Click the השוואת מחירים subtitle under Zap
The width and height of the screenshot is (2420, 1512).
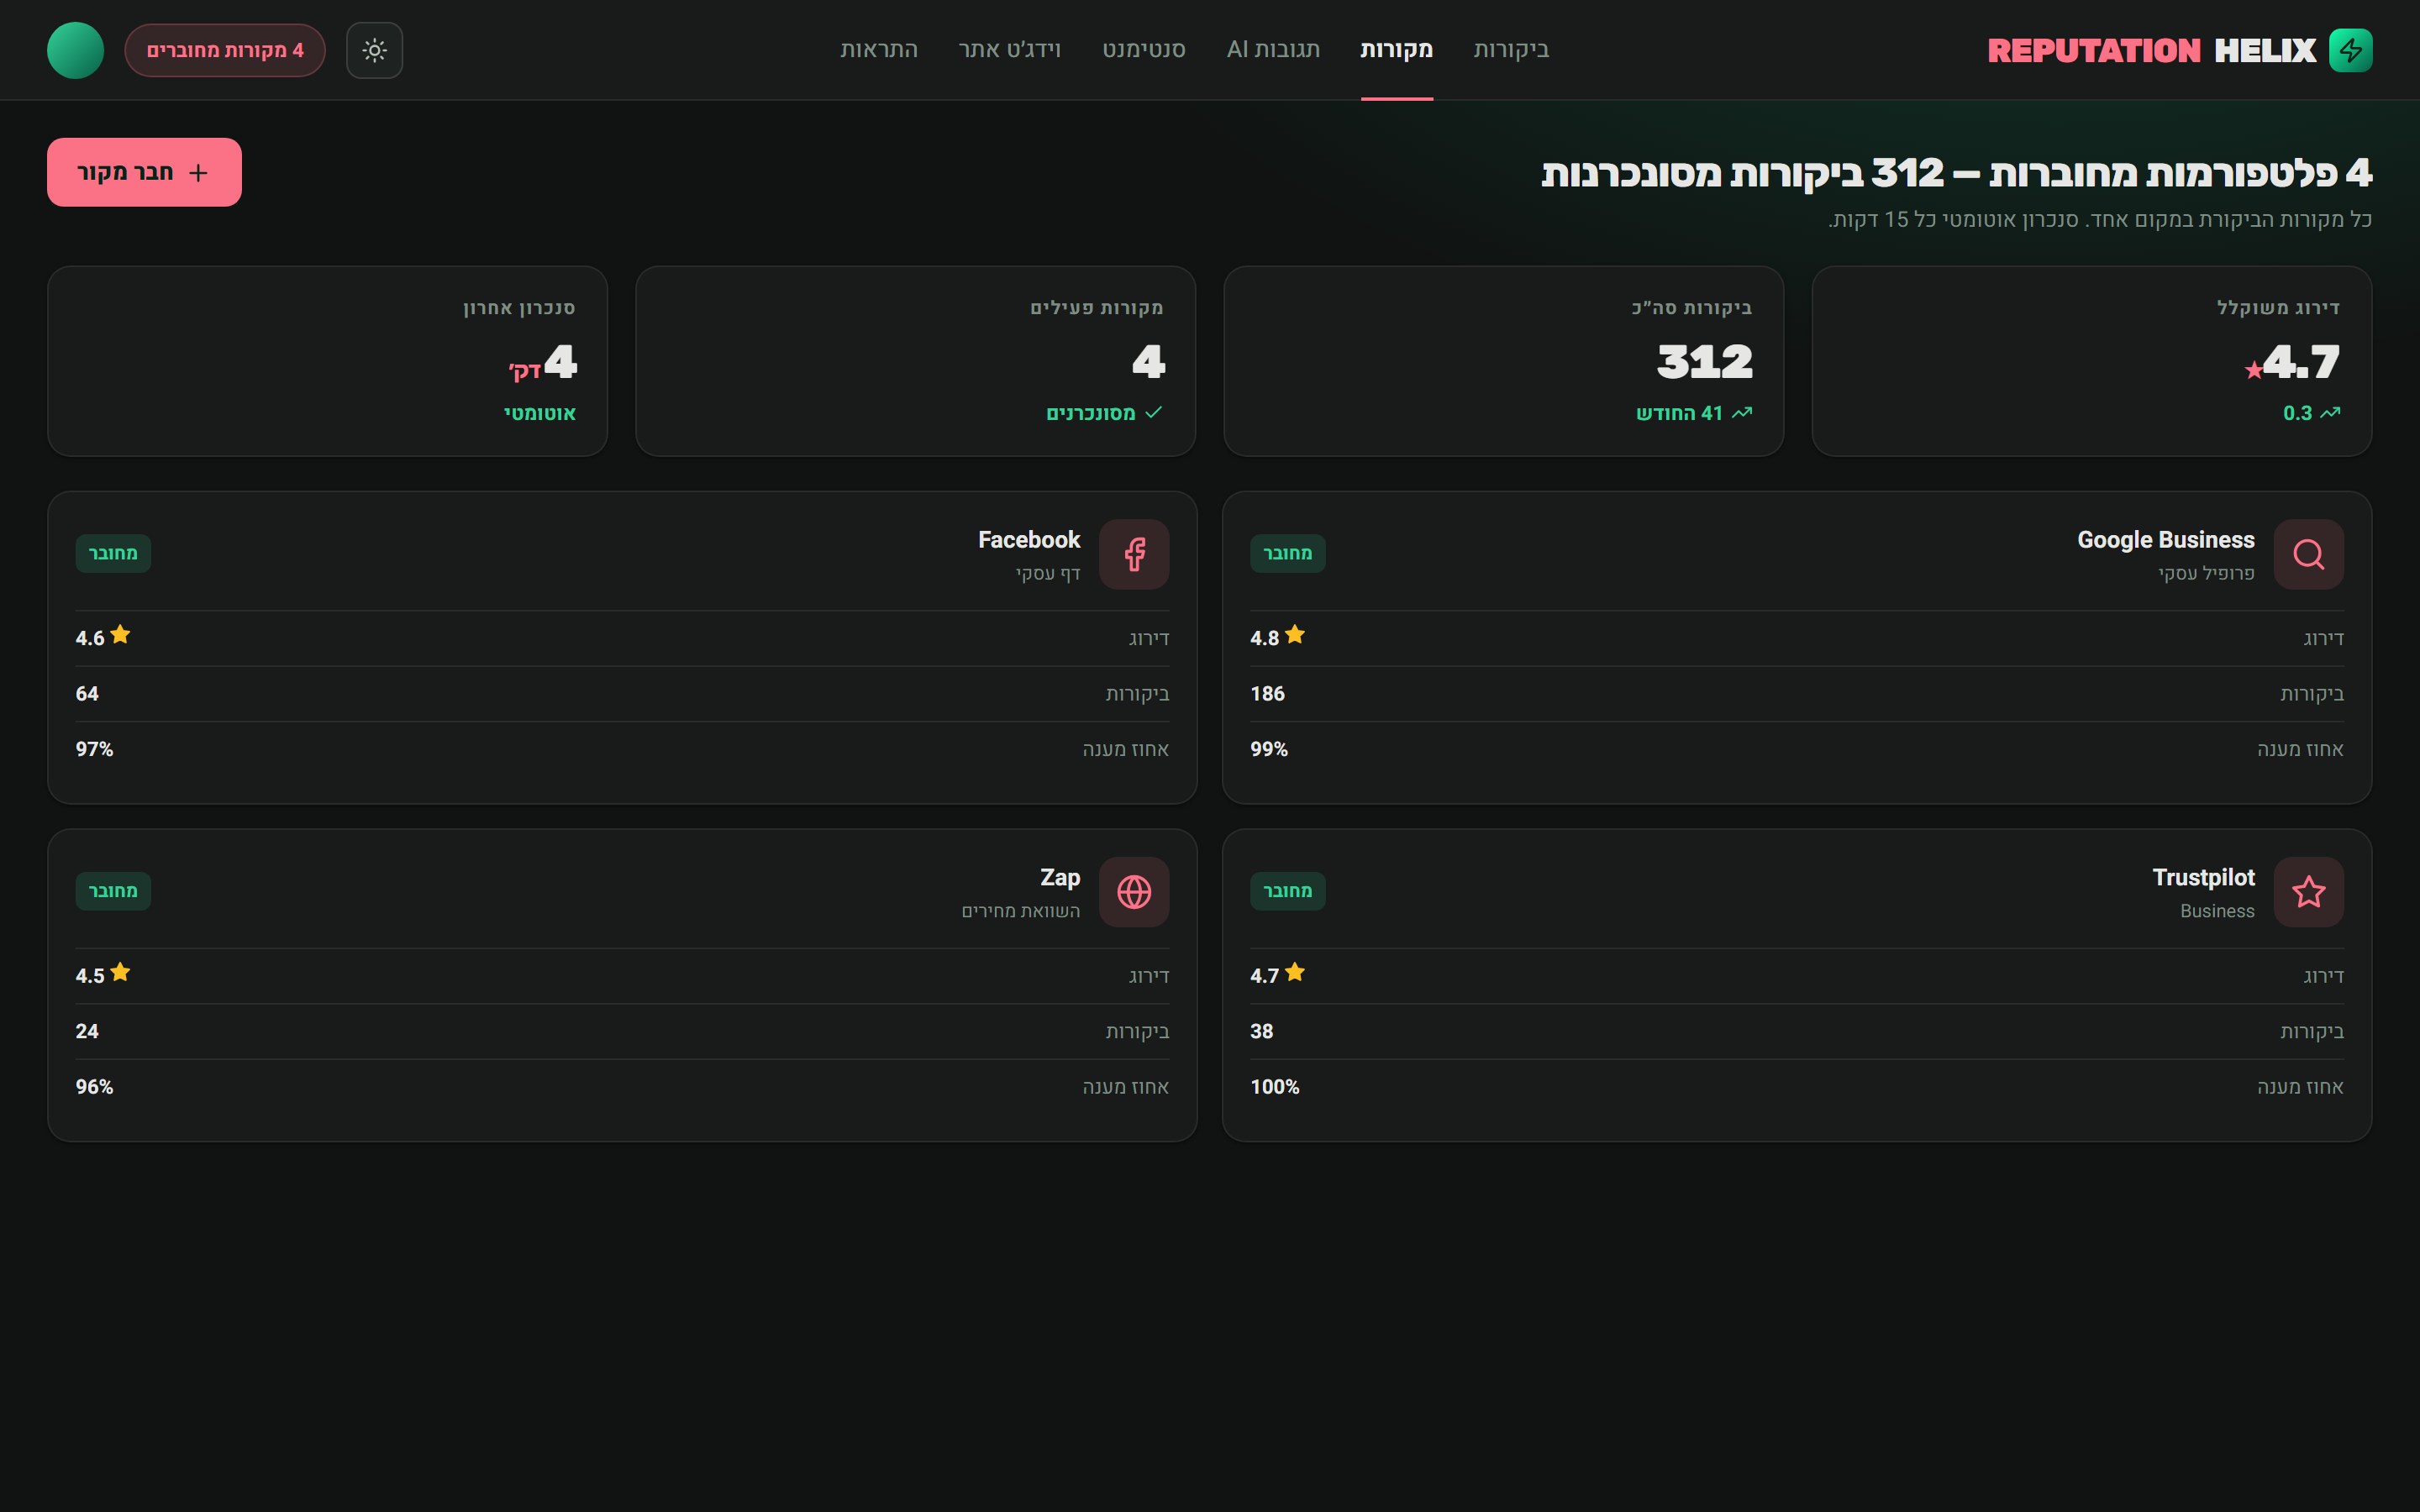pos(1021,911)
